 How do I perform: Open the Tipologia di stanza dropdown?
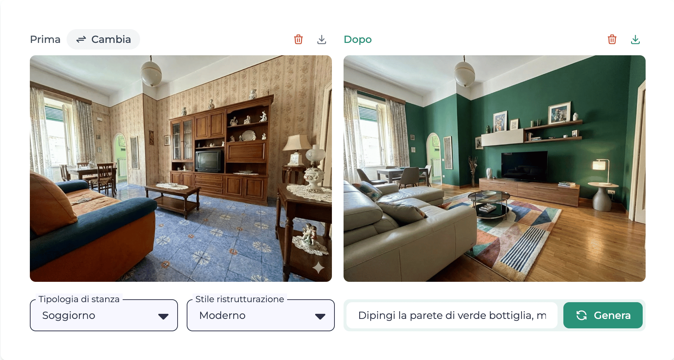tap(104, 315)
